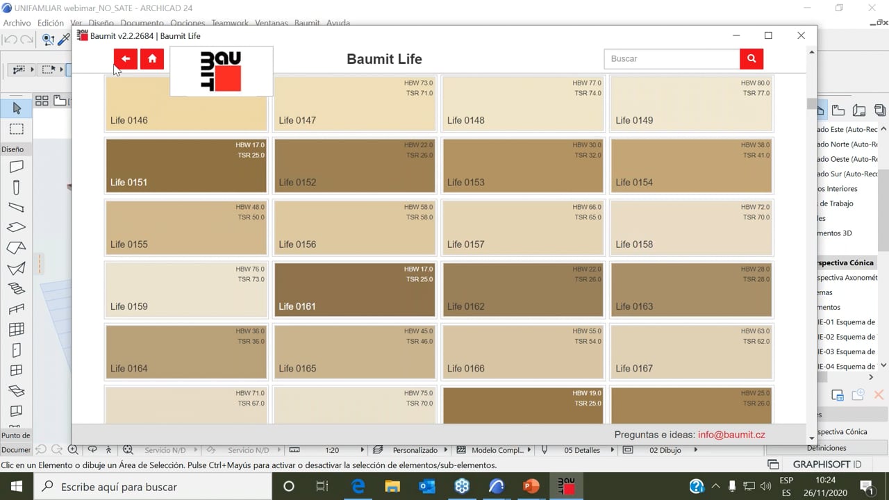
Task: Pick color swatch Life 0153
Action: click(x=523, y=165)
